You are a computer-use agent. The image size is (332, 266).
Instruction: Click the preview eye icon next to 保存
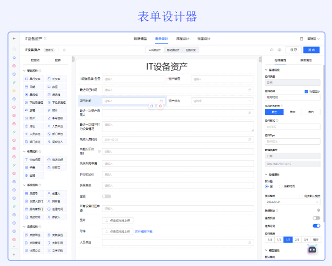tap(280, 50)
